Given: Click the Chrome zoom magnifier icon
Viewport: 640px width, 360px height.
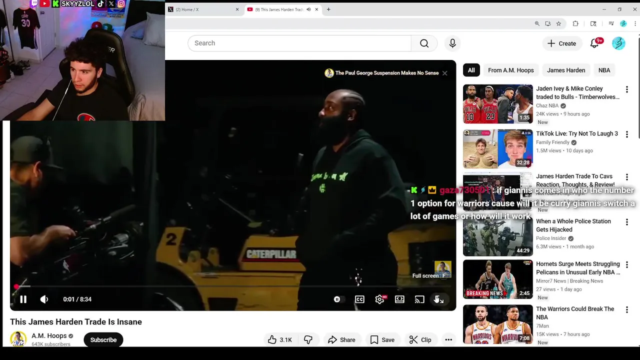Looking at the screenshot, I should (x=537, y=23).
